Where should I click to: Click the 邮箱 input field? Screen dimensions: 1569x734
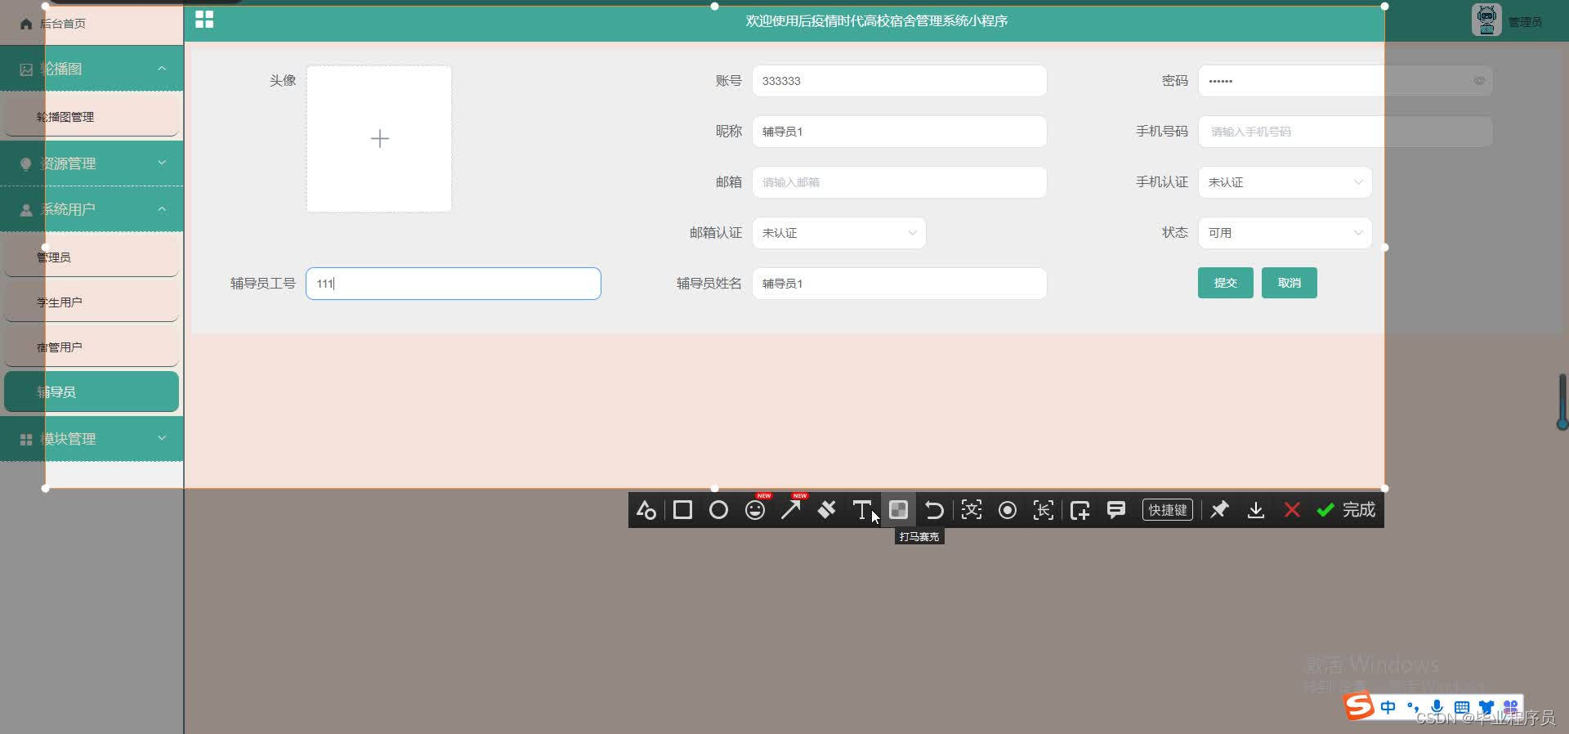pyautogui.click(x=899, y=182)
